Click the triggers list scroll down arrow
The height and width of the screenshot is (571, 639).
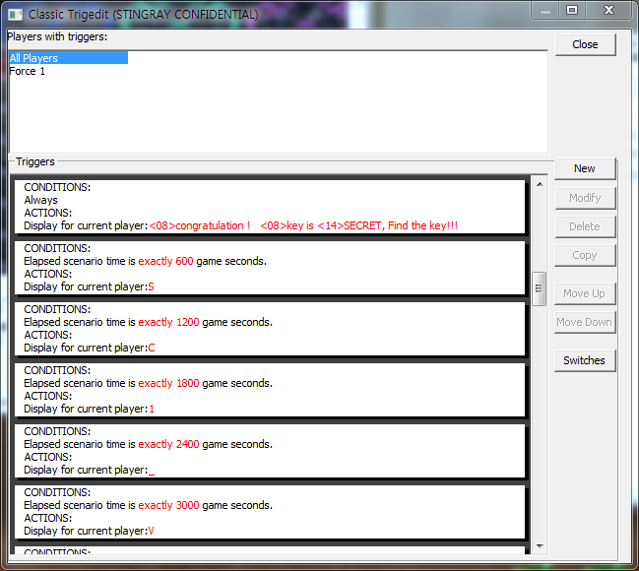(x=540, y=546)
